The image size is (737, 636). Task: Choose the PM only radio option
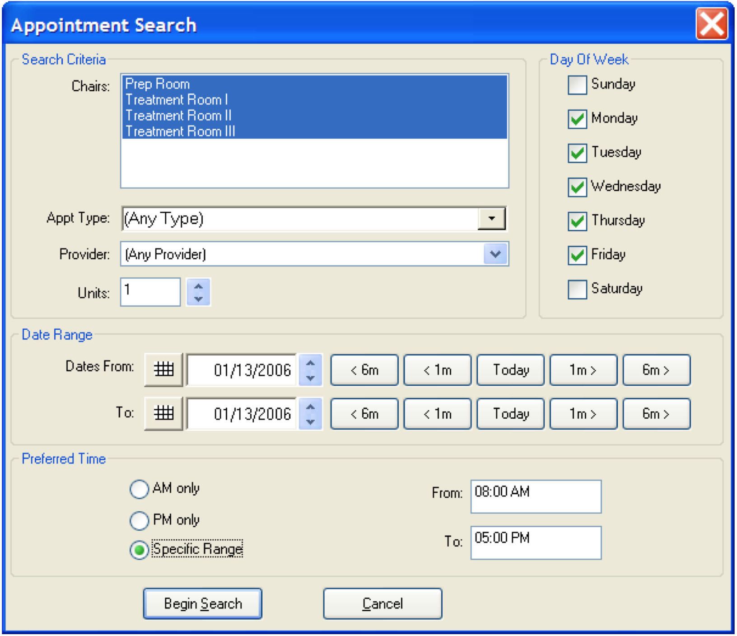[139, 520]
